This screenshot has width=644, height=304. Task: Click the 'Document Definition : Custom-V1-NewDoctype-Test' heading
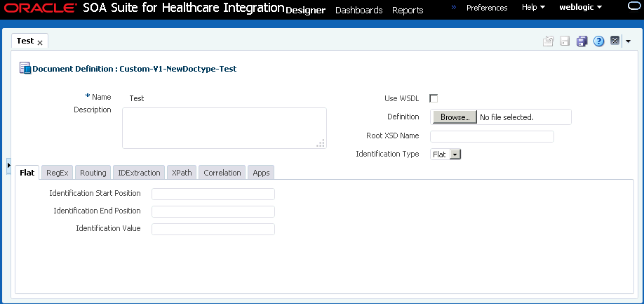click(x=135, y=69)
